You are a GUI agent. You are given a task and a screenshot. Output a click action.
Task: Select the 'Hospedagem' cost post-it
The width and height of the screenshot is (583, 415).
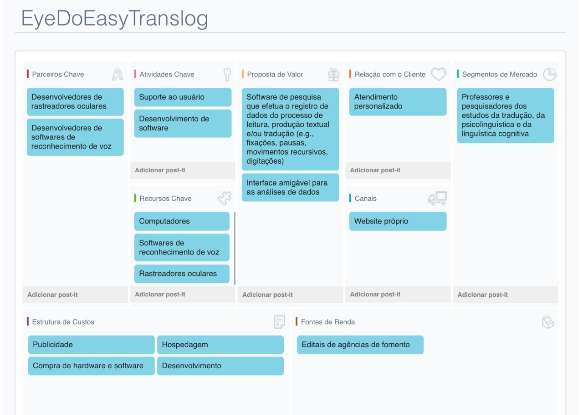pos(220,345)
